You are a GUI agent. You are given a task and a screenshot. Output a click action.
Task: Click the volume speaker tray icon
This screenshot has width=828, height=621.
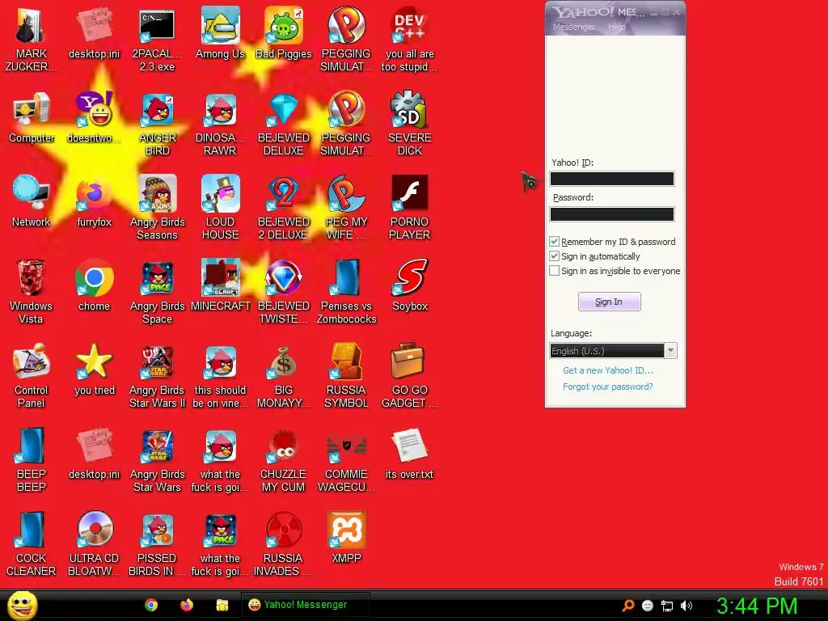tap(686, 606)
